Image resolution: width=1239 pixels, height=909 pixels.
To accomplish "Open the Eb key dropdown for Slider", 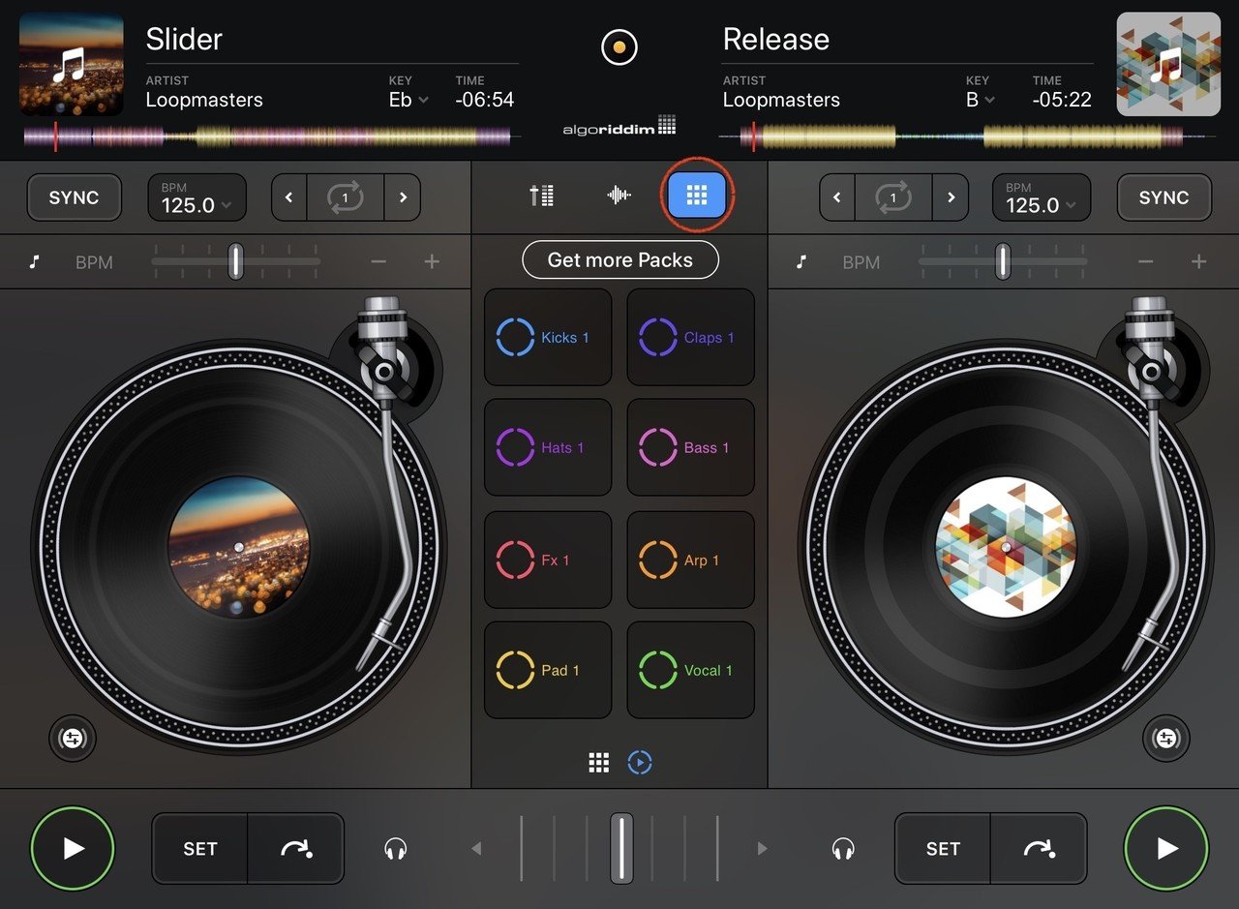I will pos(409,100).
